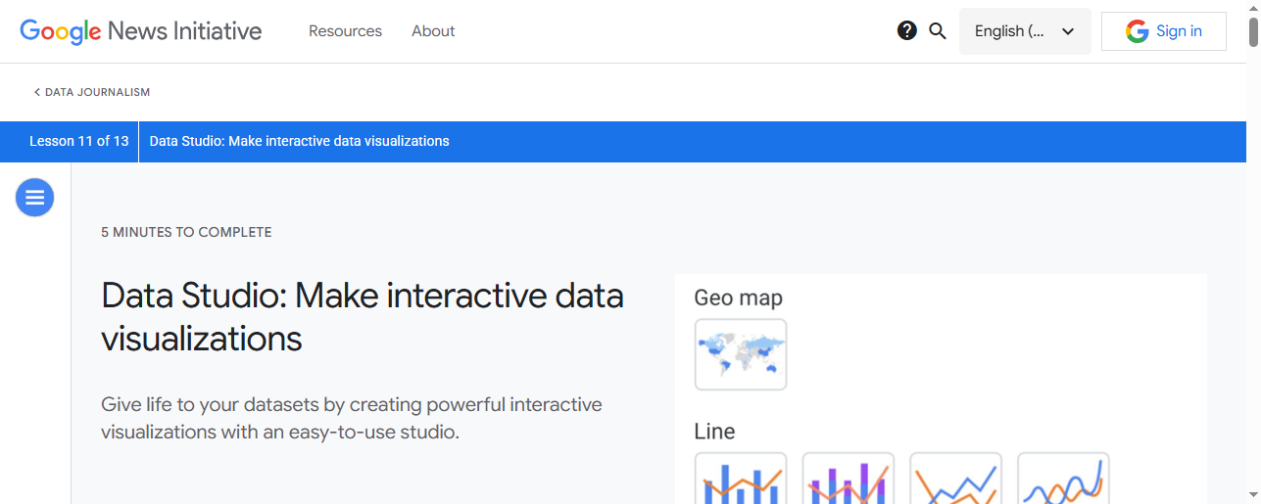This screenshot has height=504, width=1261.
Task: Open the blue hamburger lesson menu
Action: coord(35,198)
